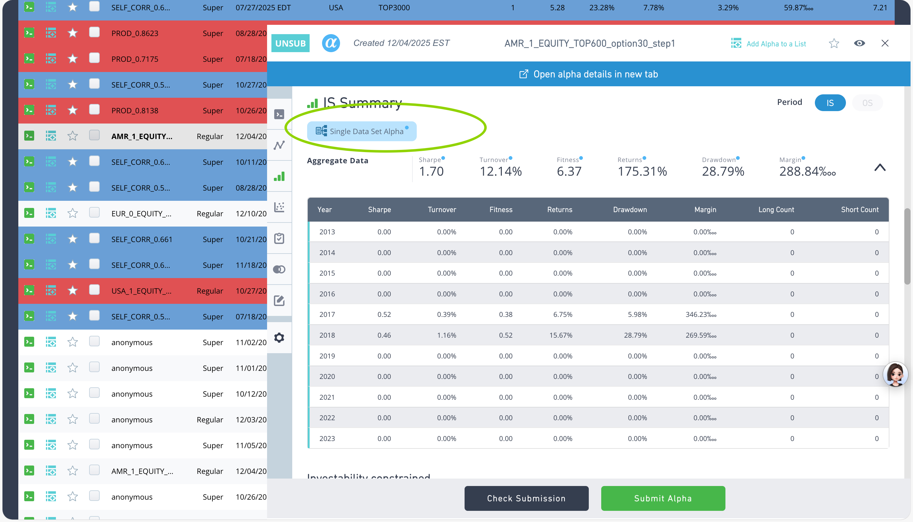Switch Period to IS

pyautogui.click(x=830, y=103)
